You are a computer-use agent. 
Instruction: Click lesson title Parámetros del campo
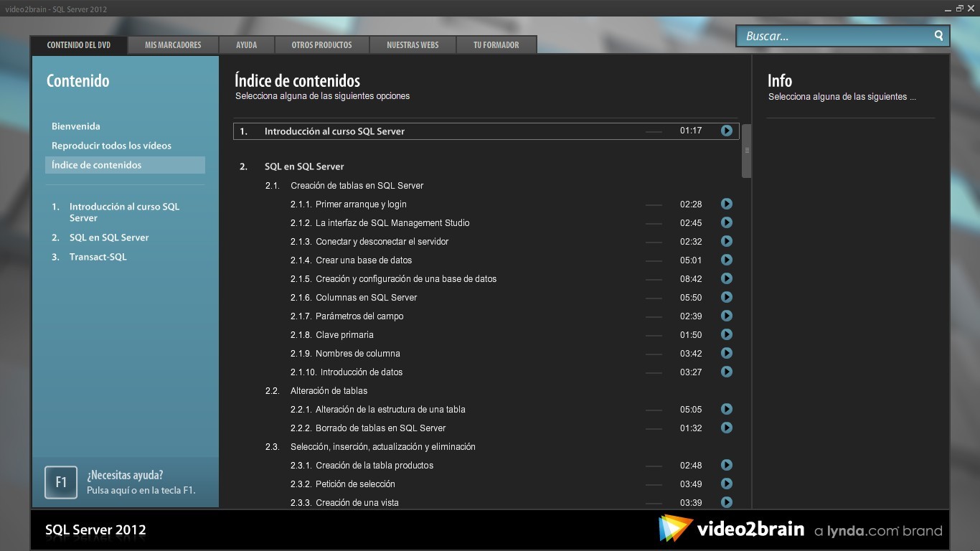(x=359, y=316)
